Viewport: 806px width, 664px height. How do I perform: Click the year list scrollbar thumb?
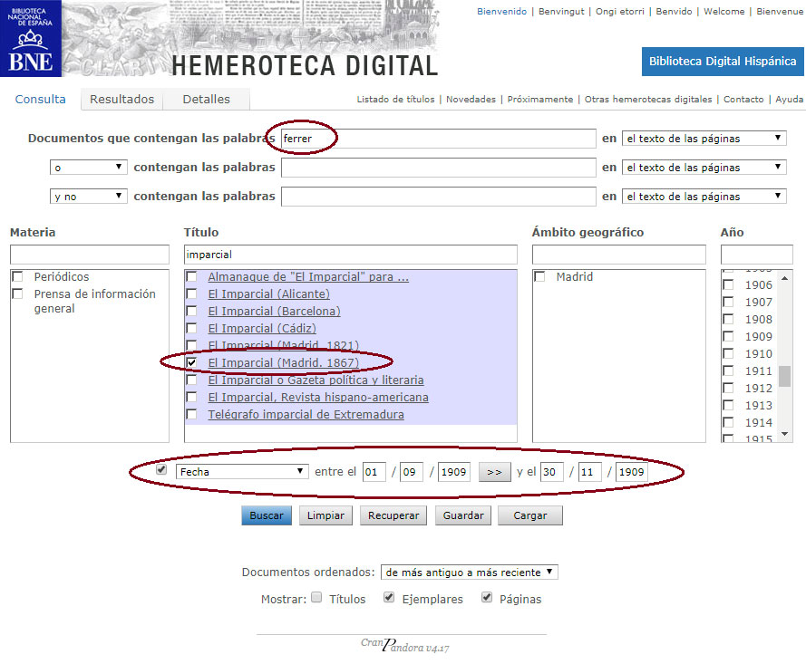click(x=784, y=376)
